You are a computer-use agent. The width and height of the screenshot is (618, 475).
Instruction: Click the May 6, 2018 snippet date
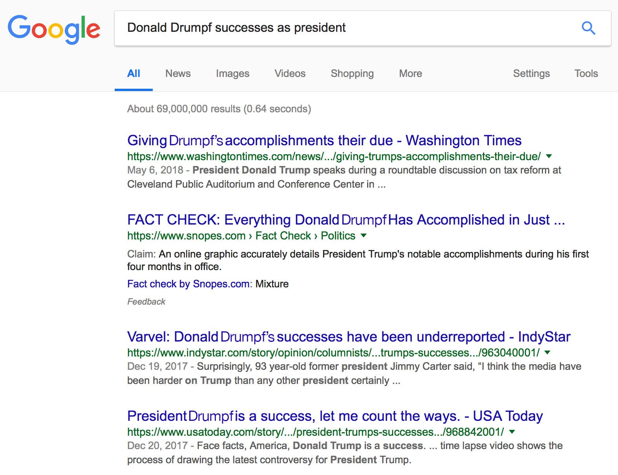[155, 170]
